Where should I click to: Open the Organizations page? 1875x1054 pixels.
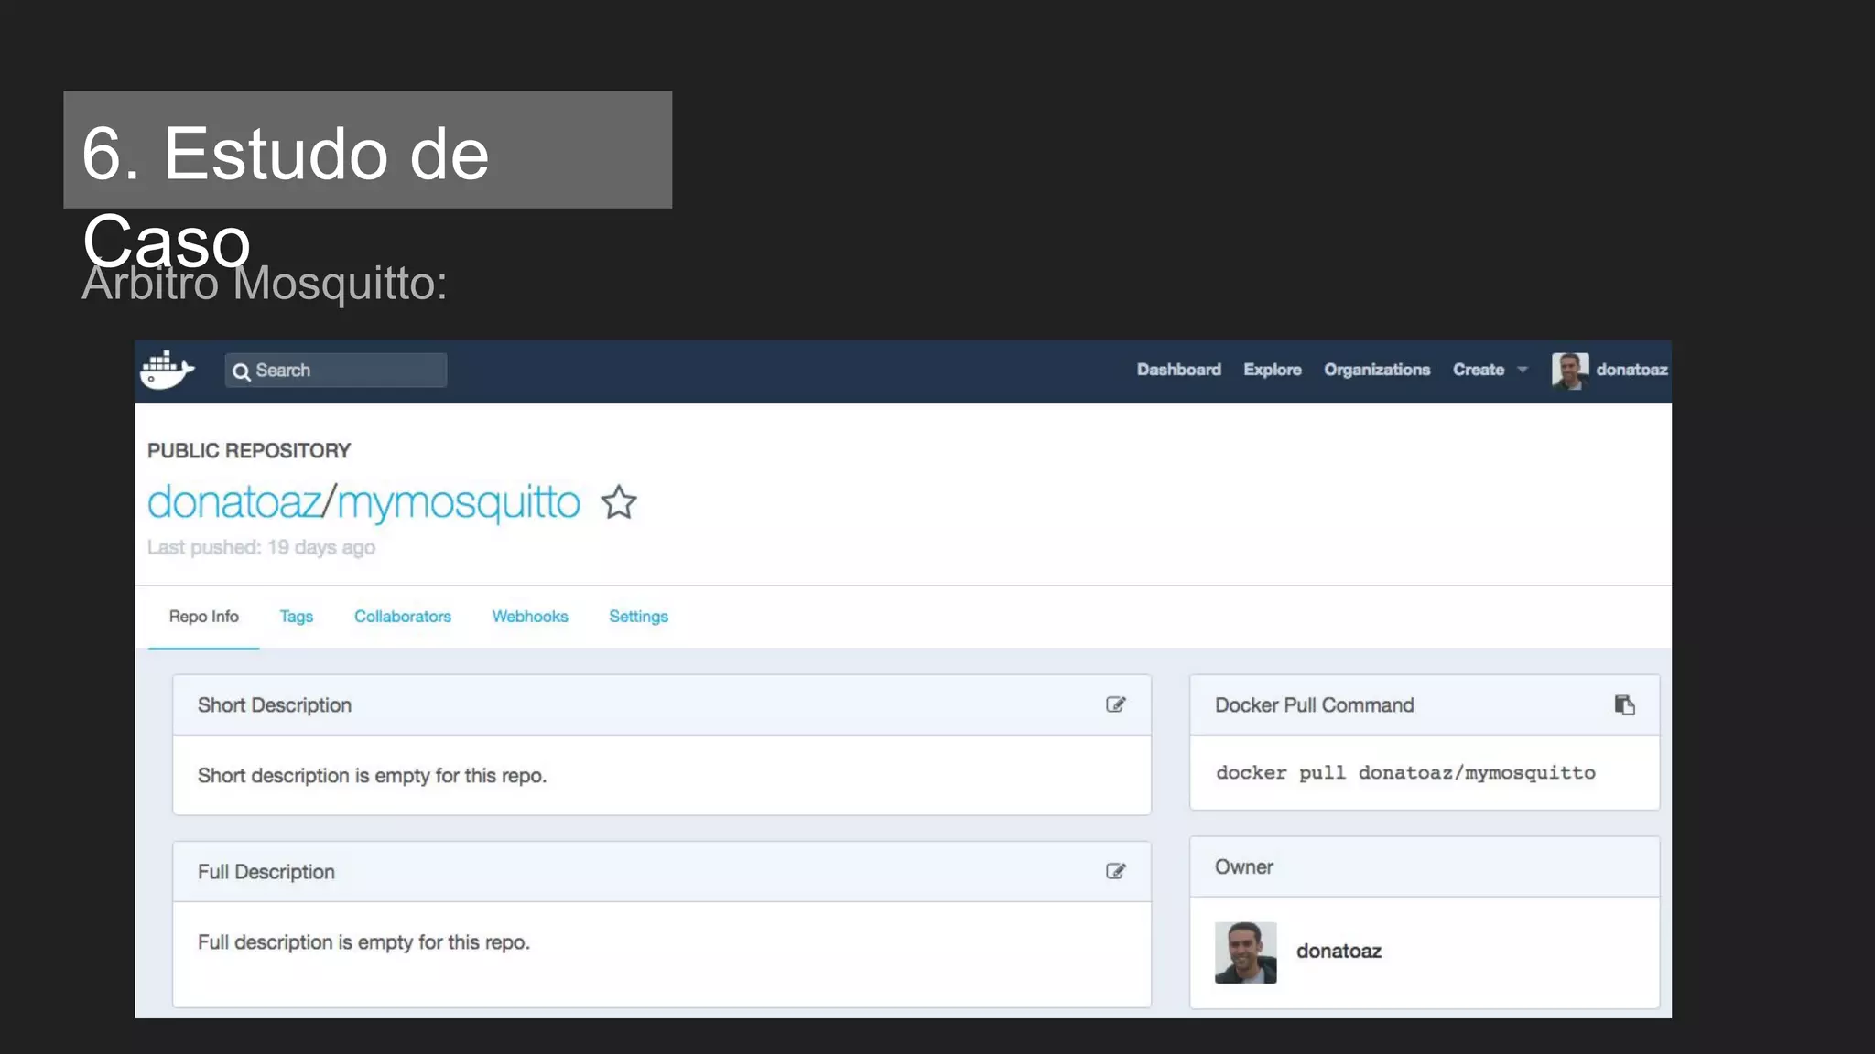pyautogui.click(x=1376, y=370)
